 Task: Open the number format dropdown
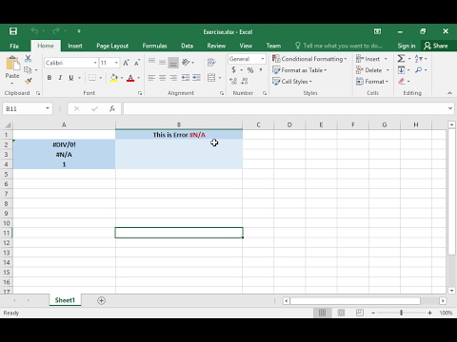[263, 59]
